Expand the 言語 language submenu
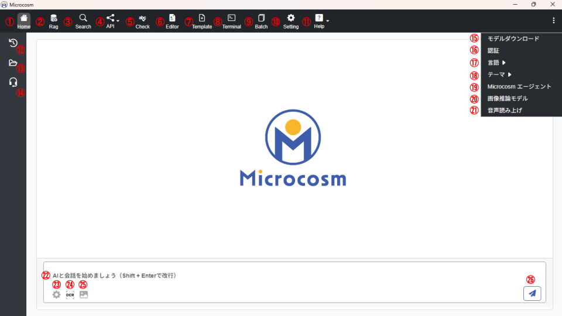 pos(497,63)
